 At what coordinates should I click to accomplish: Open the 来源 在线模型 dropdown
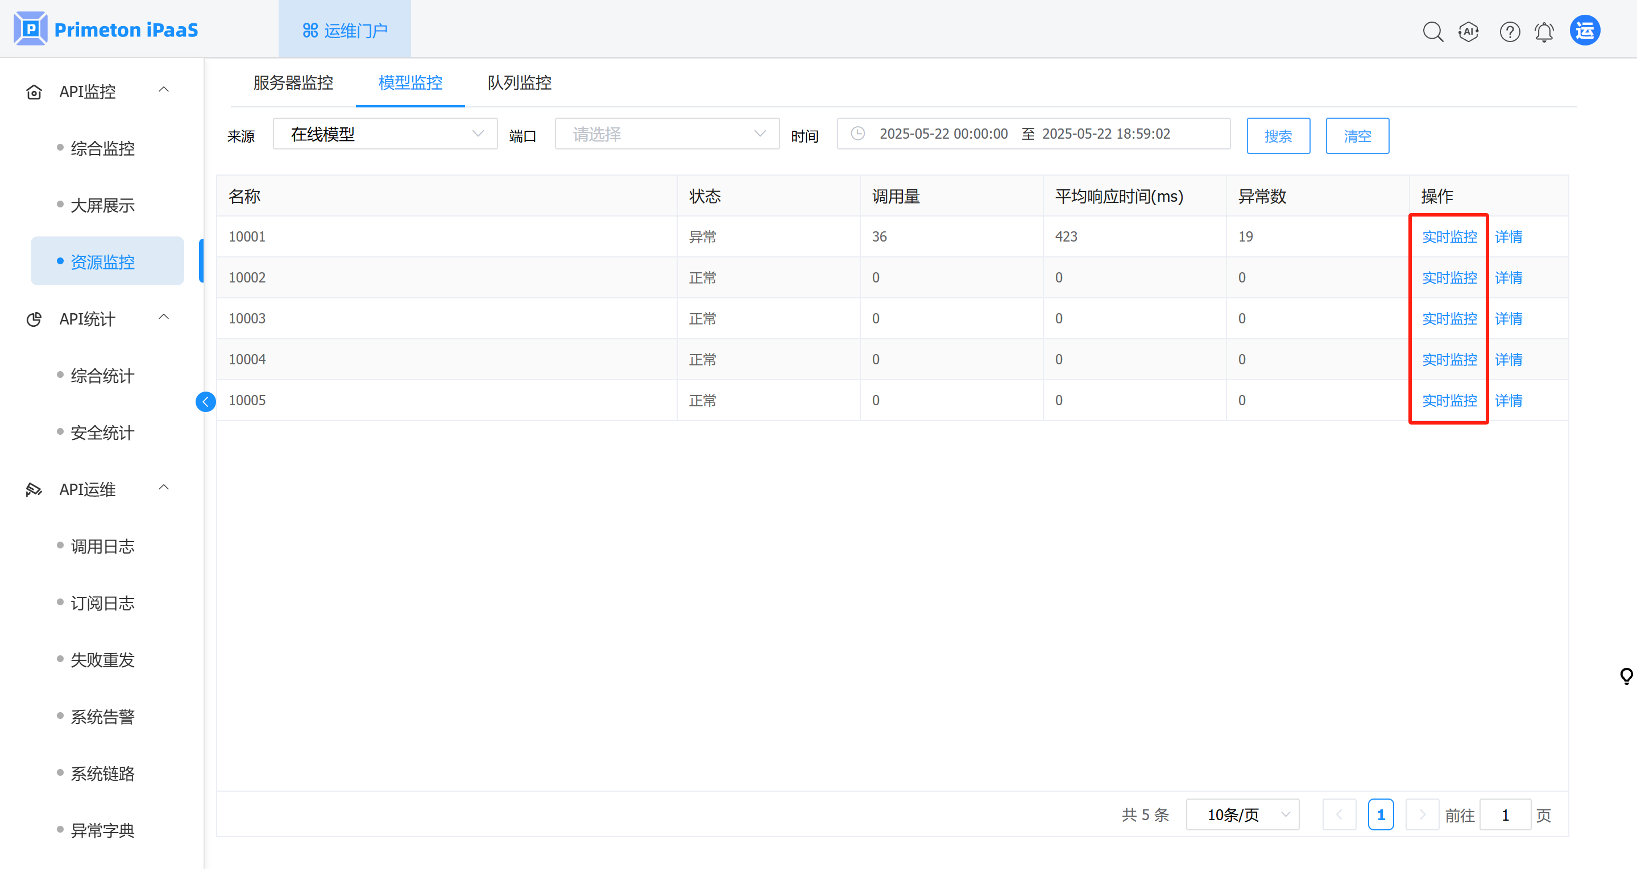point(384,134)
